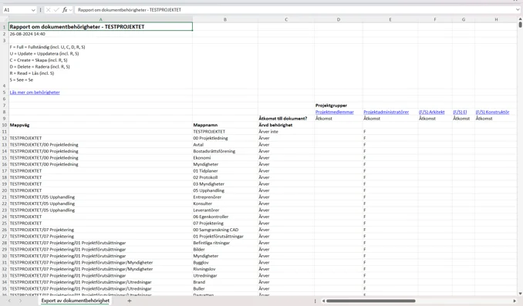Click the horizontal scrollbar thumb
This screenshot has height=306, width=523.
(370, 301)
